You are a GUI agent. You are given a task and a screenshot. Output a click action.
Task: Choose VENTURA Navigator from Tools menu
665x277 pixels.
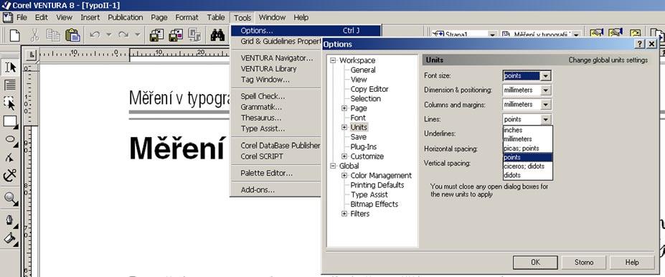[276, 57]
